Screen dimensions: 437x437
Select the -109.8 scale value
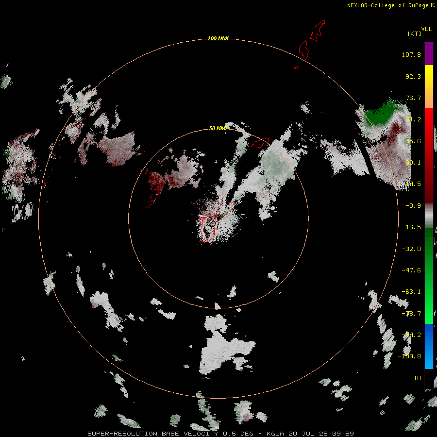(x=409, y=356)
